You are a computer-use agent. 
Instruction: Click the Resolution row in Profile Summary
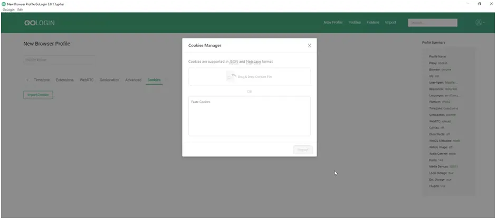(443, 89)
